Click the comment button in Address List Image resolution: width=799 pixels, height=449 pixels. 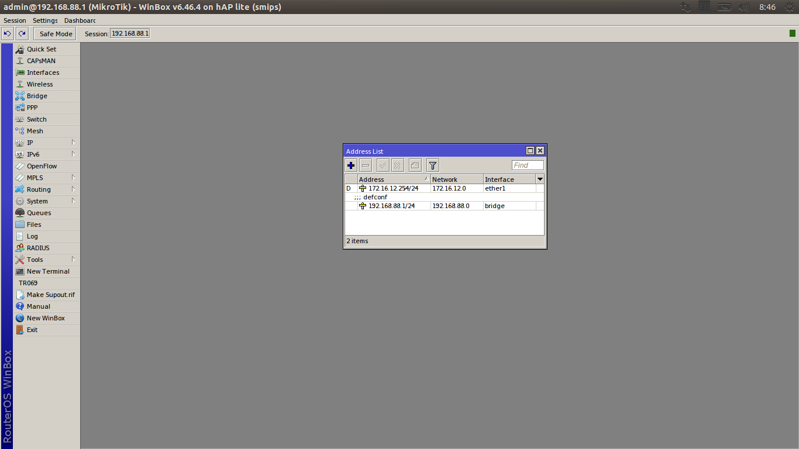click(x=415, y=165)
